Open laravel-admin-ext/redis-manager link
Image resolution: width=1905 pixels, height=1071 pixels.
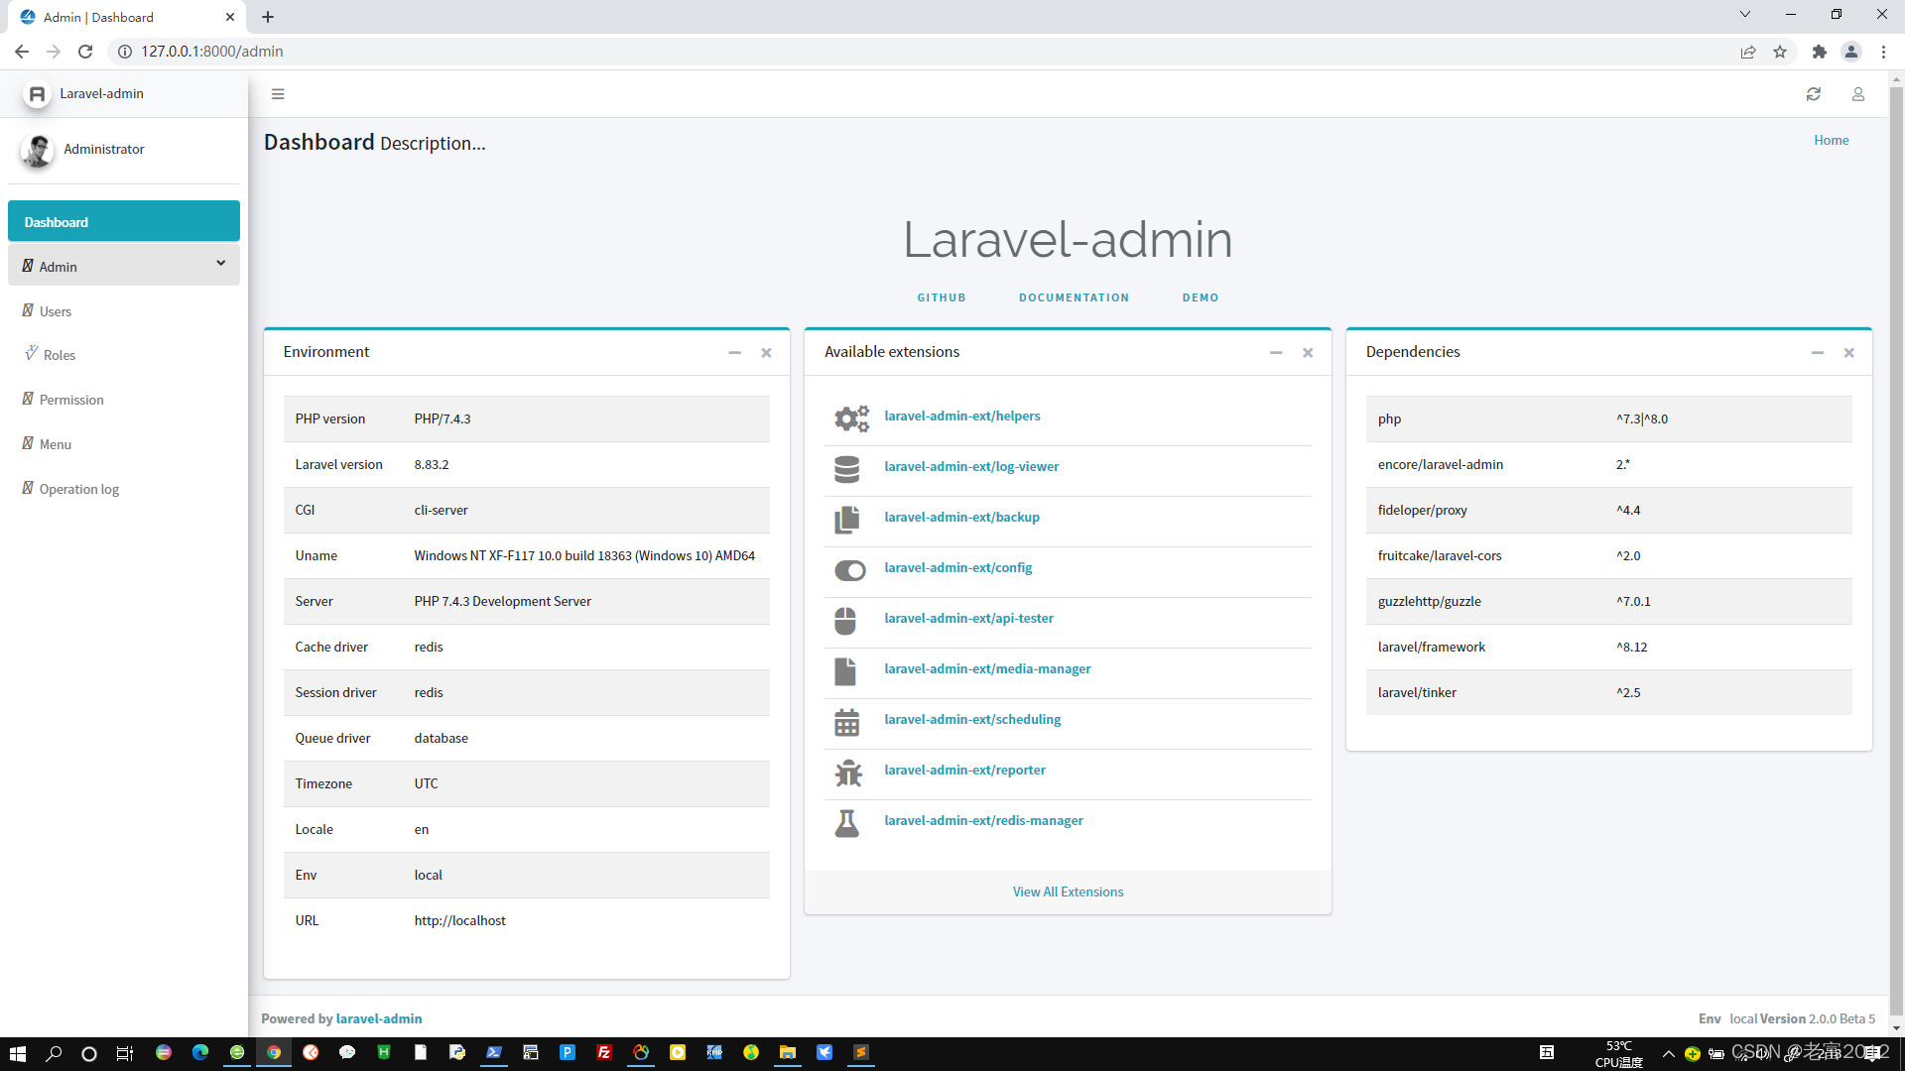984,821
